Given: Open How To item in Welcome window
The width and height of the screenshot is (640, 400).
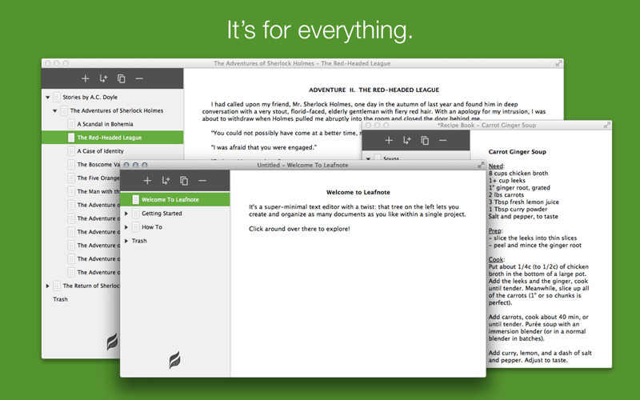Looking at the screenshot, I should tap(152, 227).
